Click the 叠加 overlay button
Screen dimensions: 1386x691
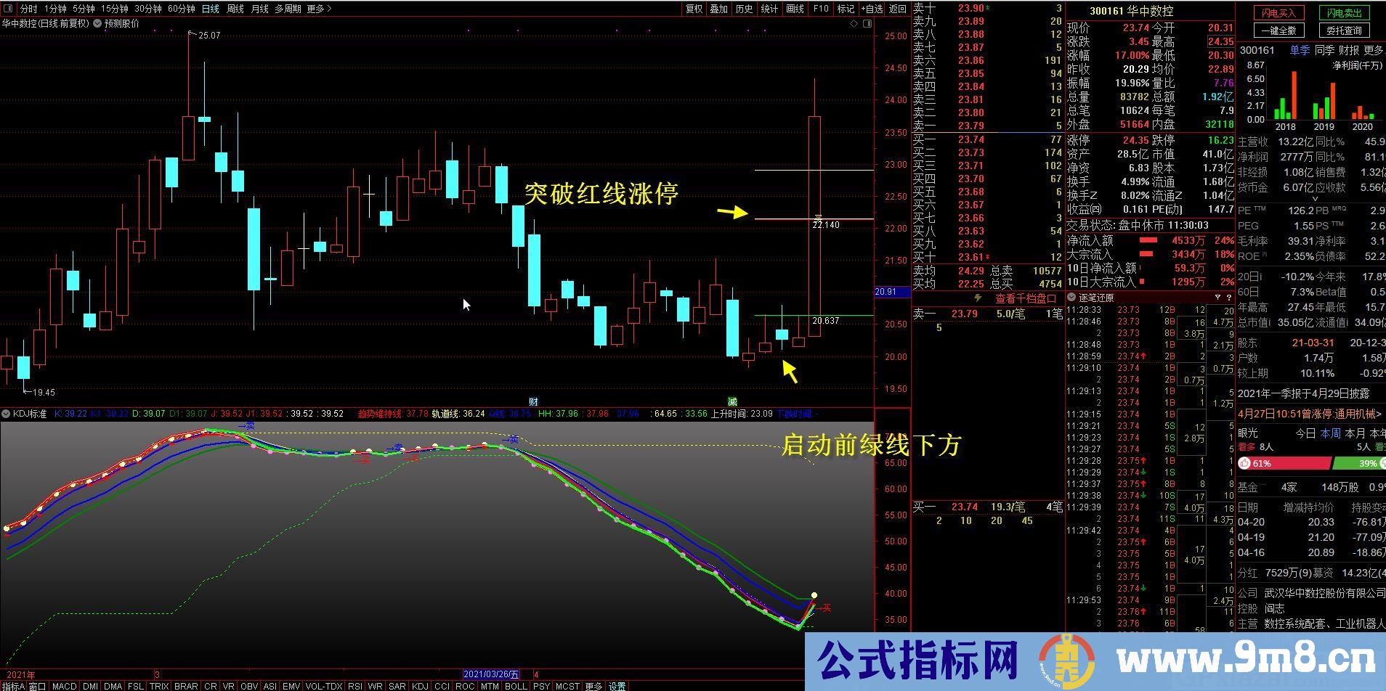tap(718, 9)
